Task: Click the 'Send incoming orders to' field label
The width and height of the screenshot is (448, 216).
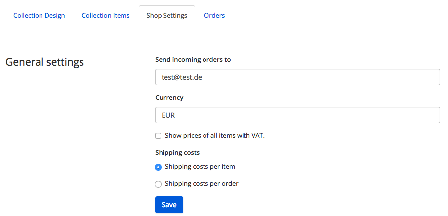Action: [193, 59]
